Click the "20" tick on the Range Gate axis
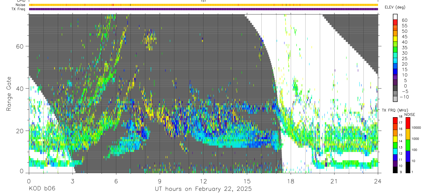 pyautogui.click(x=20, y=131)
